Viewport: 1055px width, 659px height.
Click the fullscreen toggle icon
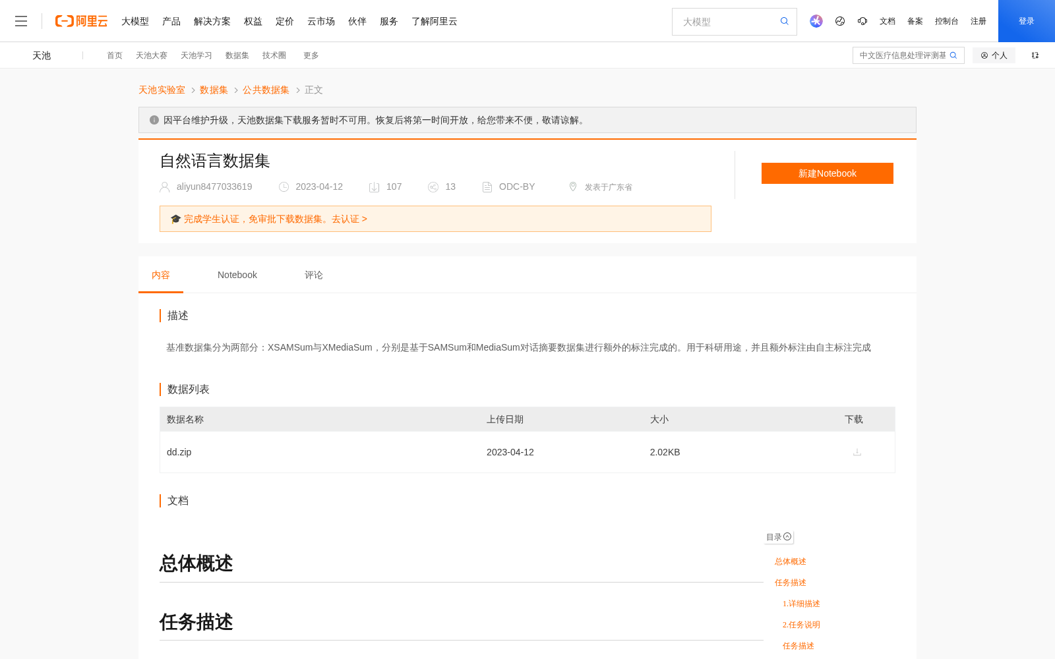(x=1035, y=55)
